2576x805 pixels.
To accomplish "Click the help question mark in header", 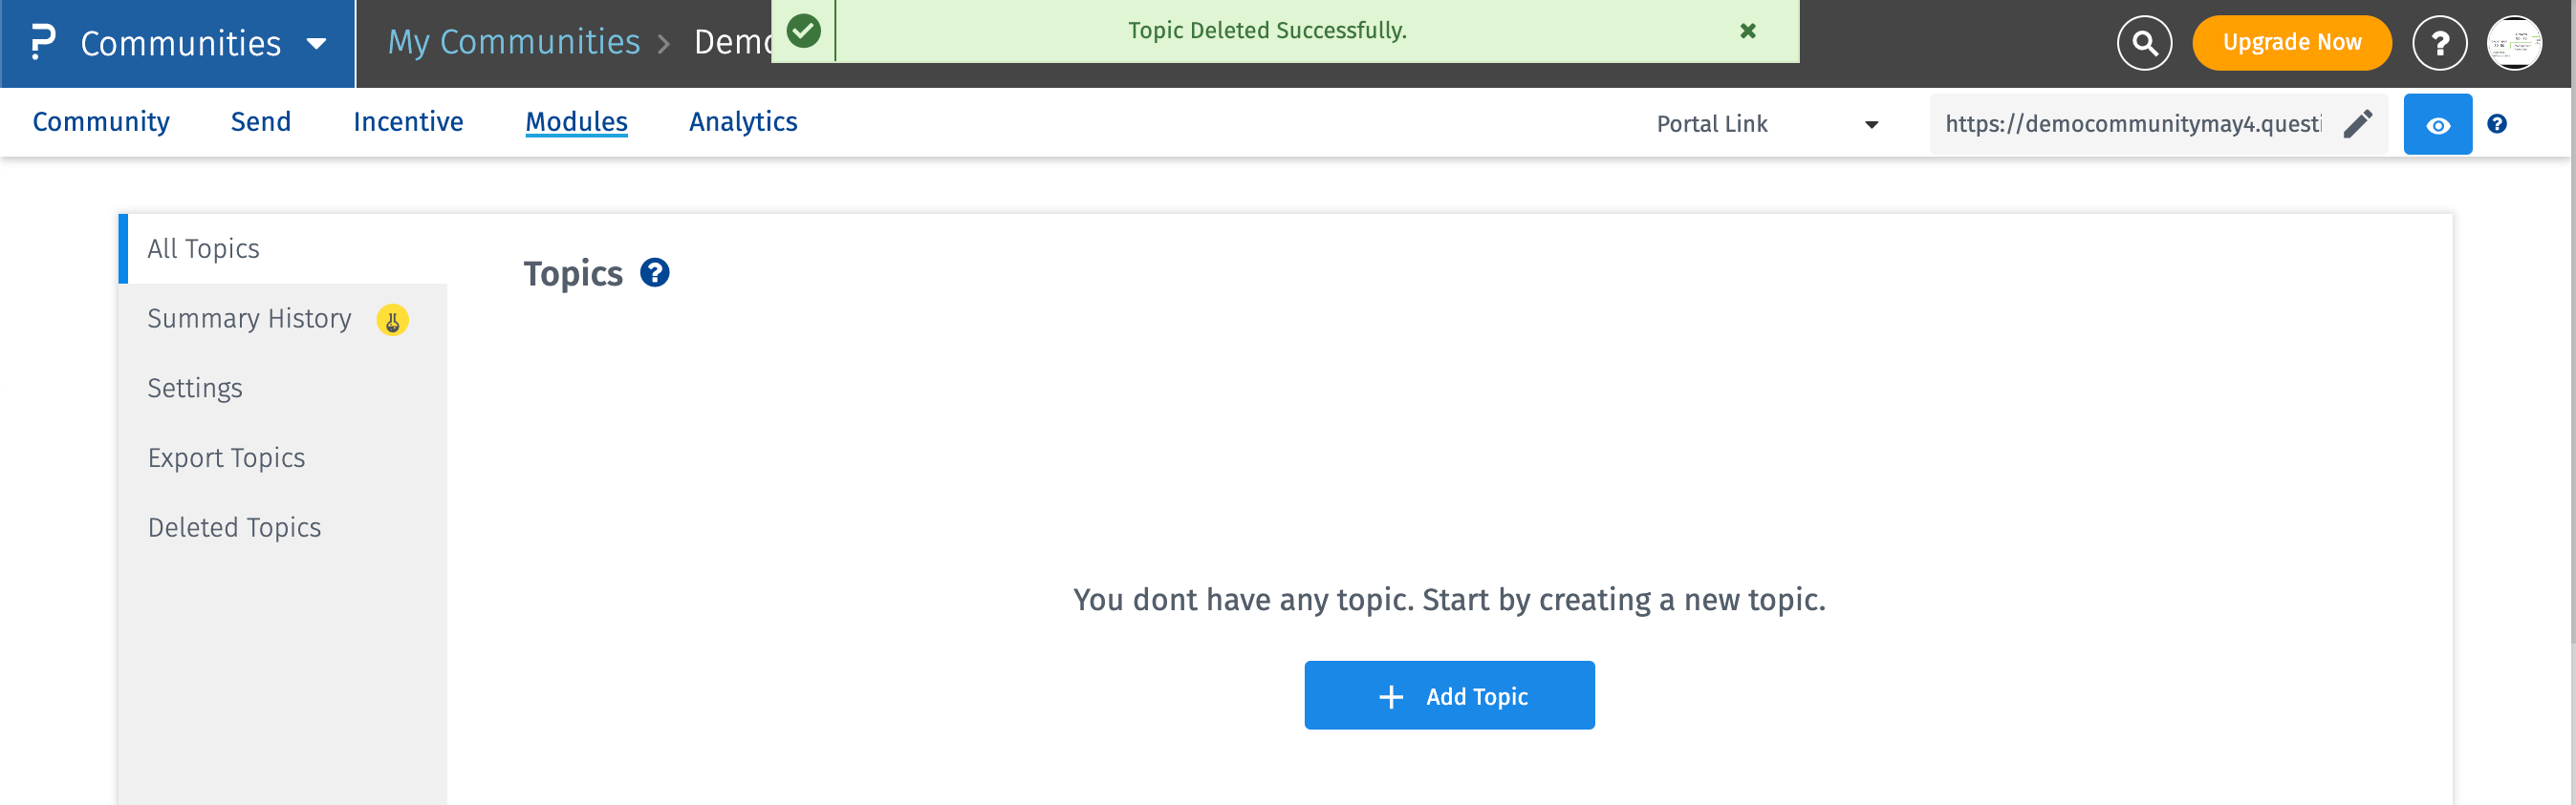I will [2439, 43].
